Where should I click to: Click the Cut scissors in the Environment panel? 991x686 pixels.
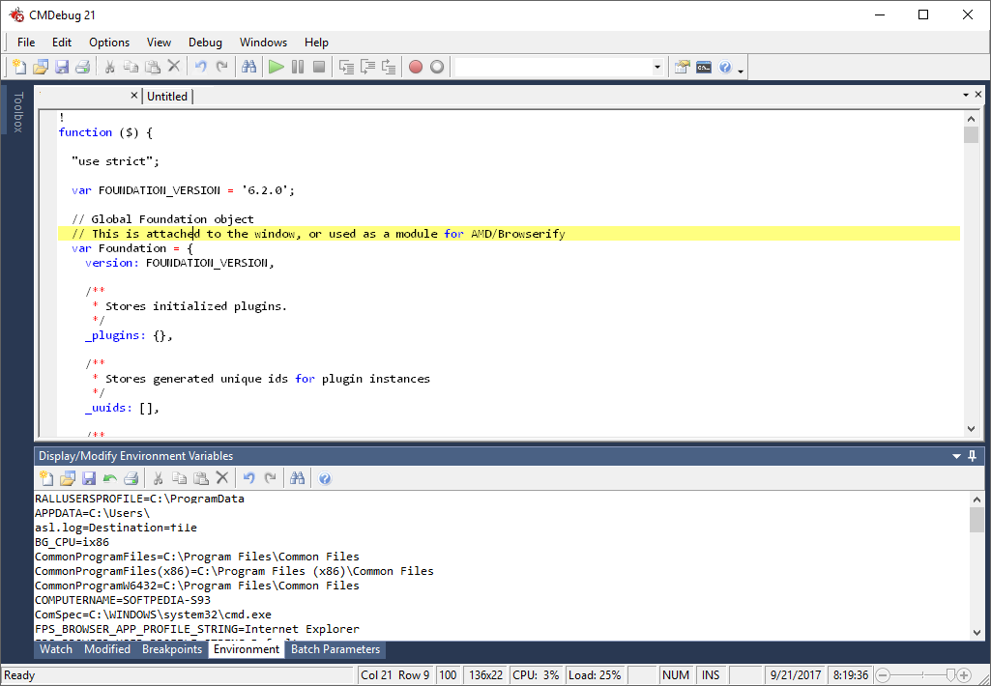click(x=159, y=478)
